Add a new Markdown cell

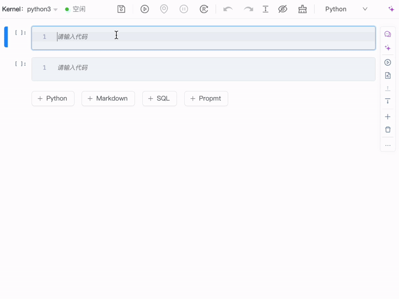[x=108, y=99]
